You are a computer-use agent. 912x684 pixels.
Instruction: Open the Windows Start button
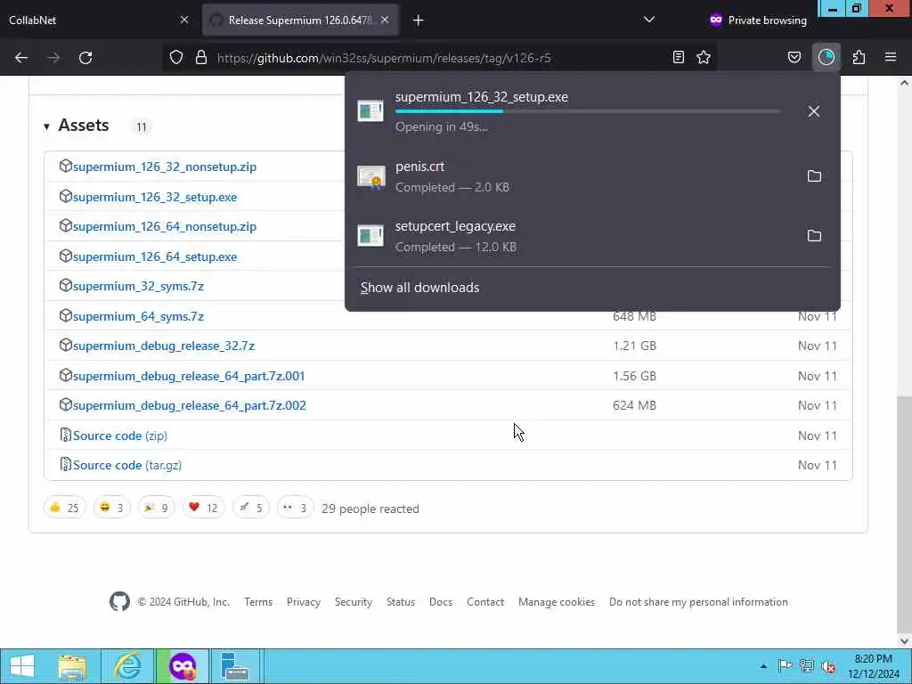click(x=22, y=666)
